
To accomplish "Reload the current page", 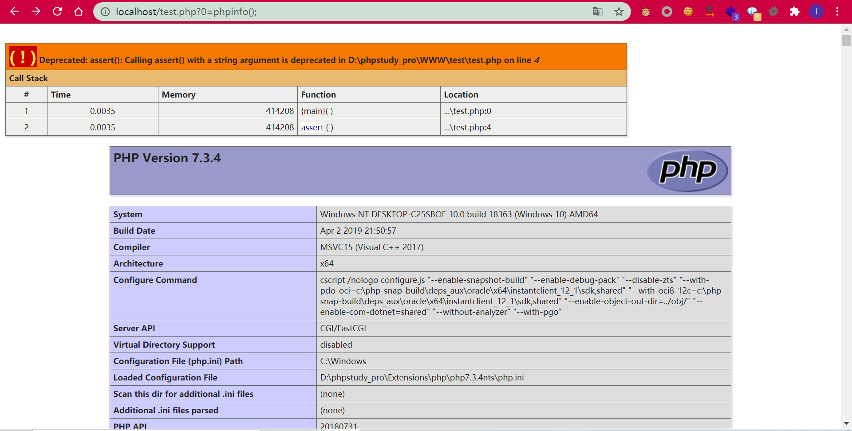I will (57, 12).
